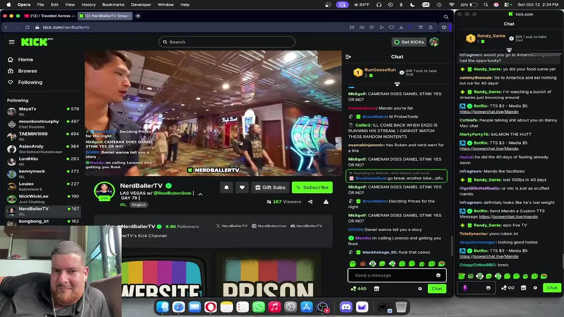Open the chat shop icon in main window
Image resolution: width=564 pixels, height=317 pixels.
point(376,289)
